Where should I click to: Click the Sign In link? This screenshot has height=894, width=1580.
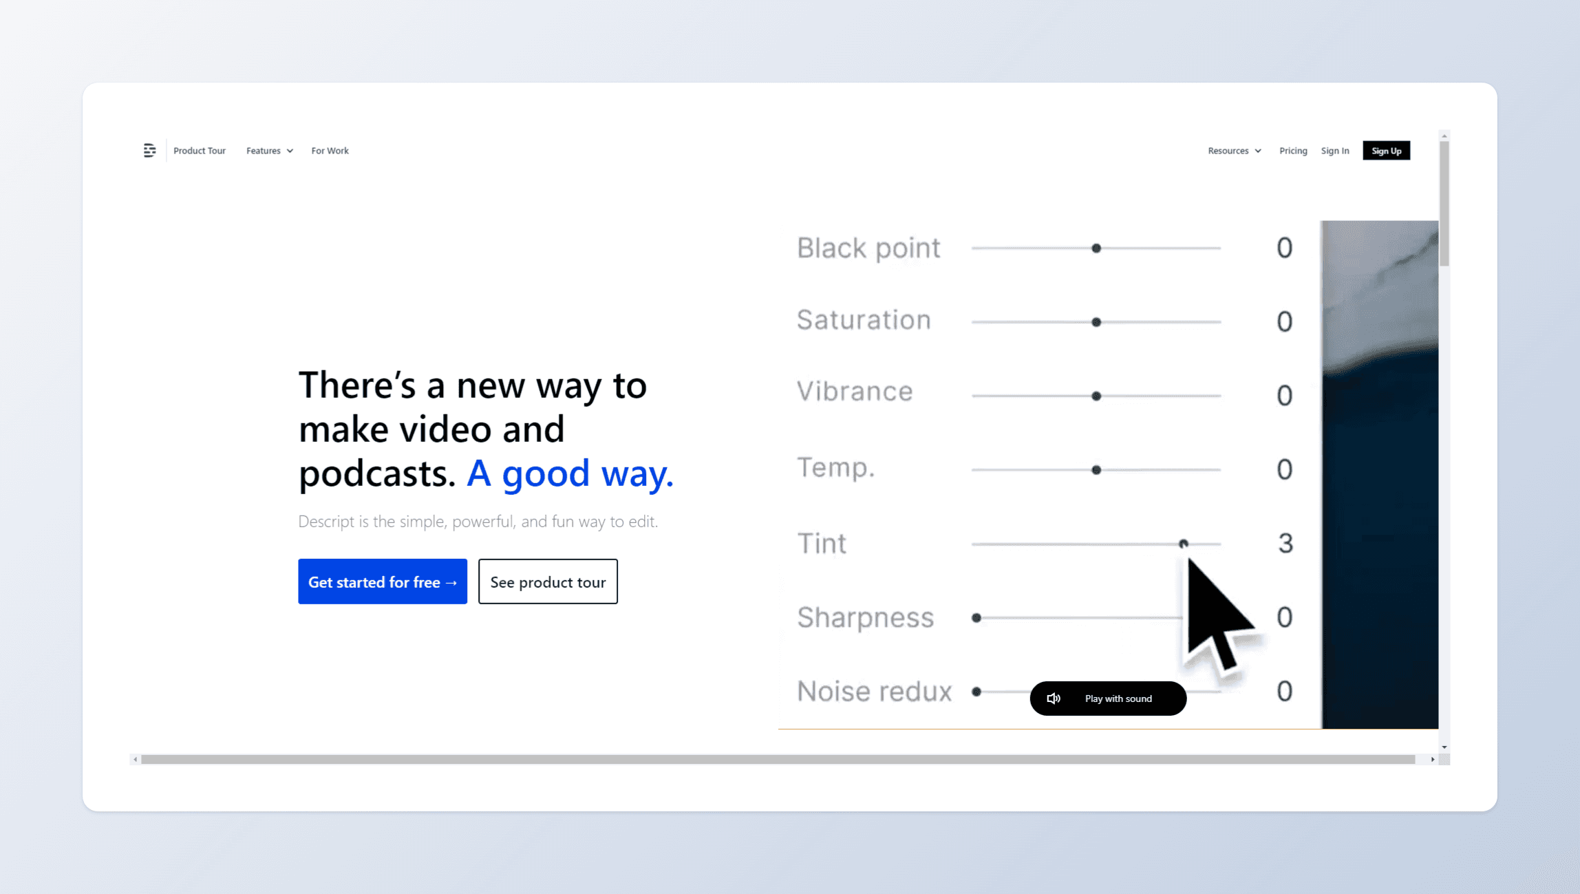coord(1334,151)
